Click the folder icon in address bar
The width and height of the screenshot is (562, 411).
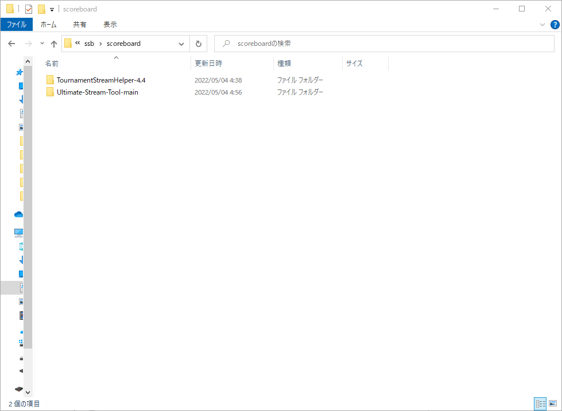pos(68,44)
